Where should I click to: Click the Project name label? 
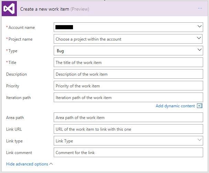coord(20,39)
